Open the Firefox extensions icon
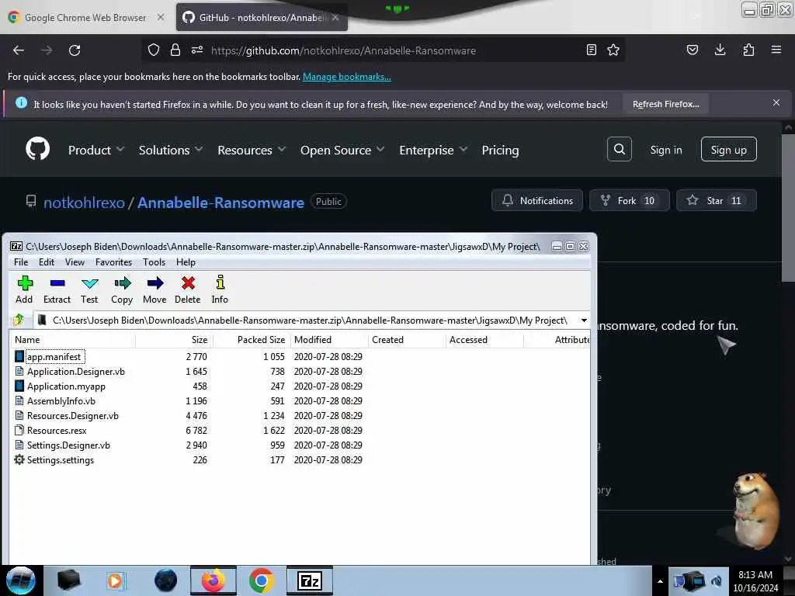The image size is (795, 596). point(748,50)
